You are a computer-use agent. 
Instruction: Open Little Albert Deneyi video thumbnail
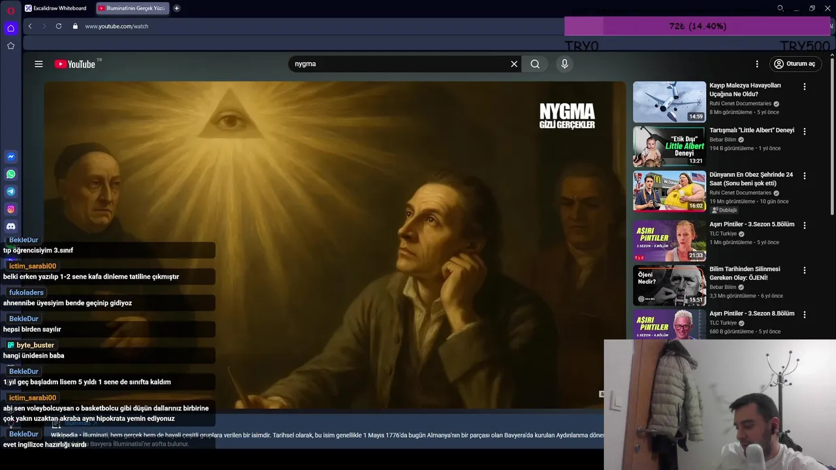tap(669, 146)
